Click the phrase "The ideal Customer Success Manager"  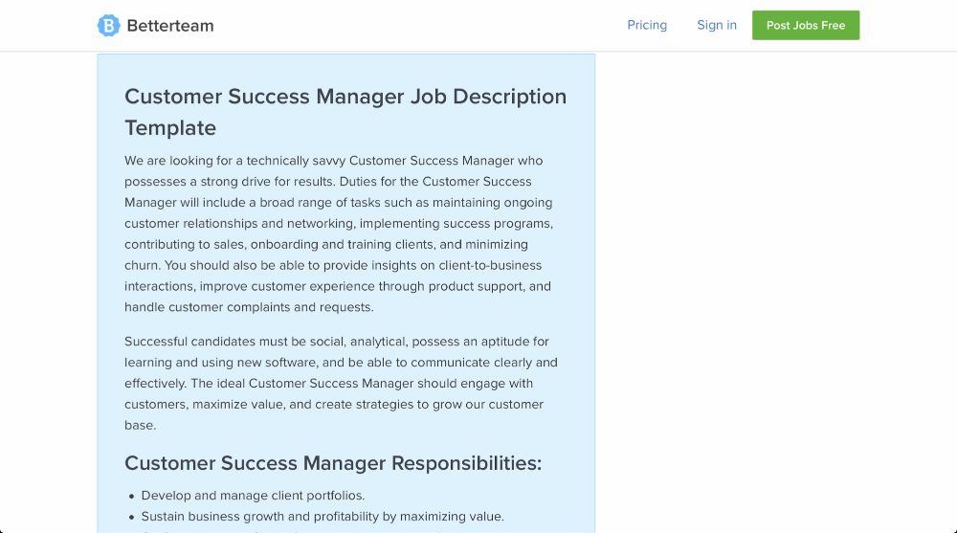[x=302, y=384]
